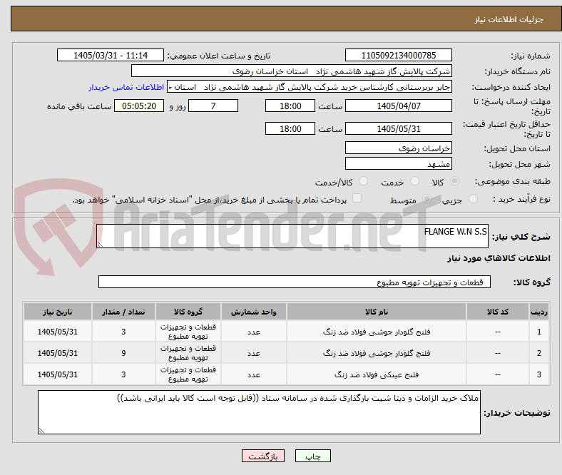562x475 pixels.
Task: Click quantity 3 in row 3
Action: (123, 374)
